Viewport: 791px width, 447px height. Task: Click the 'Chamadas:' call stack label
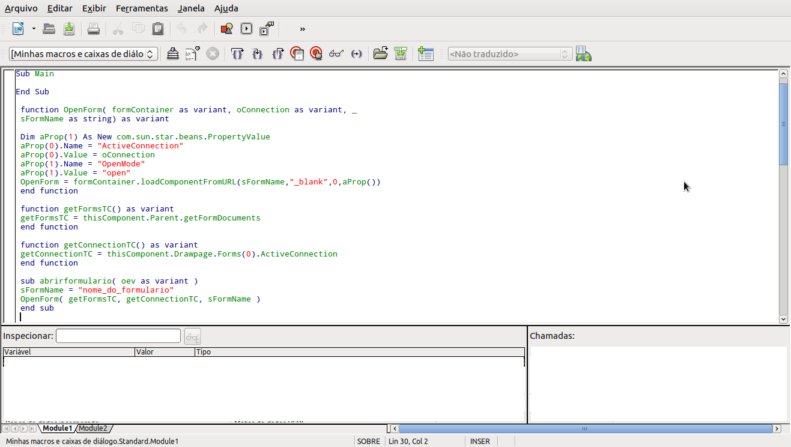[x=552, y=336]
